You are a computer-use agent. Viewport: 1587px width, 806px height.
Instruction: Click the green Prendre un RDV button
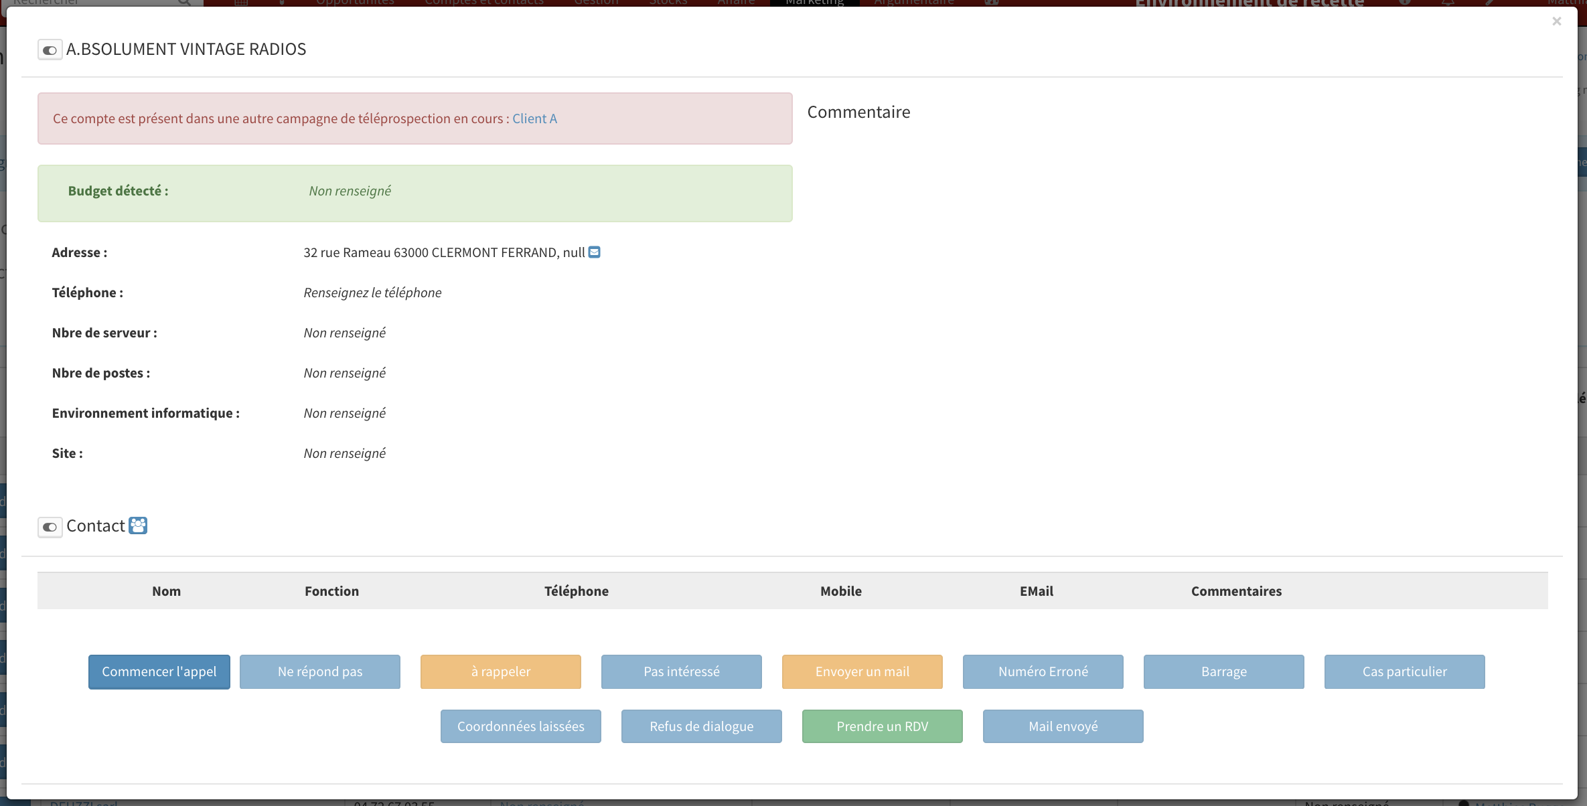tap(883, 726)
